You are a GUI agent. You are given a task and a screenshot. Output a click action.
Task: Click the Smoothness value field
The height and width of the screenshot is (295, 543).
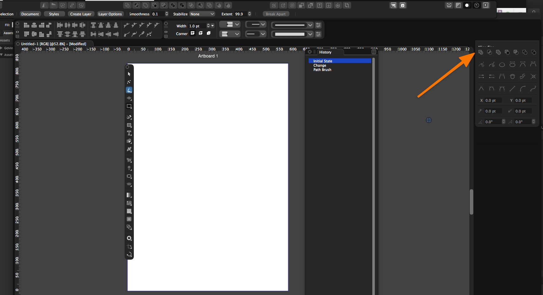(157, 14)
